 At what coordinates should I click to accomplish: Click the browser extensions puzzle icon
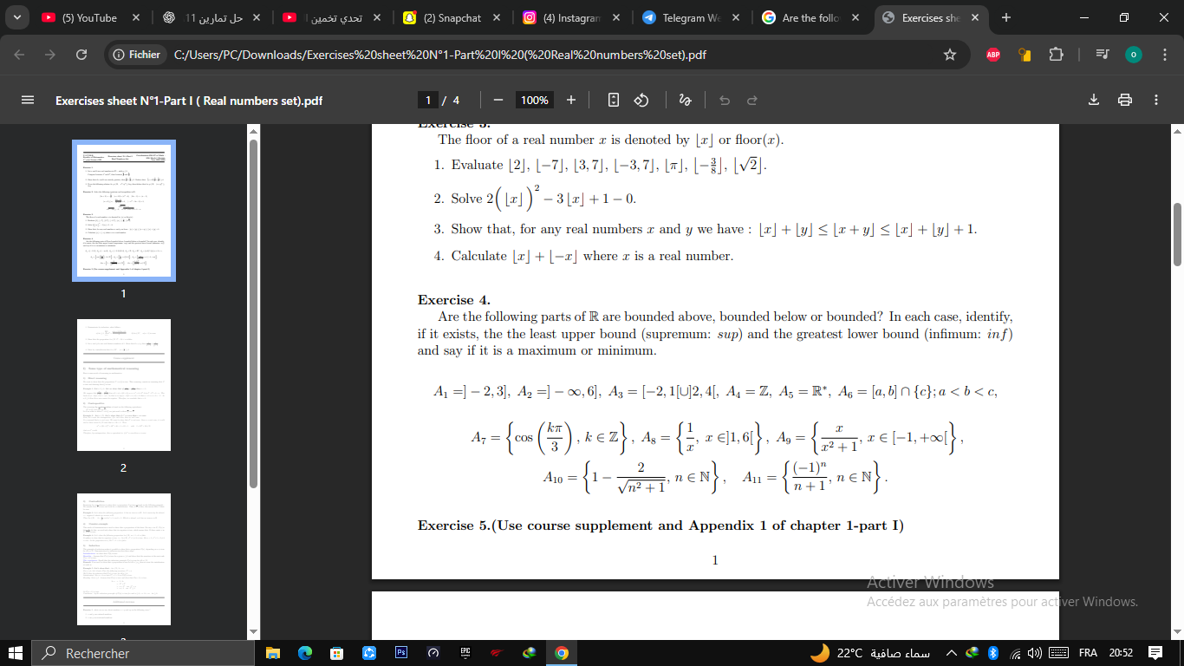1057,54
